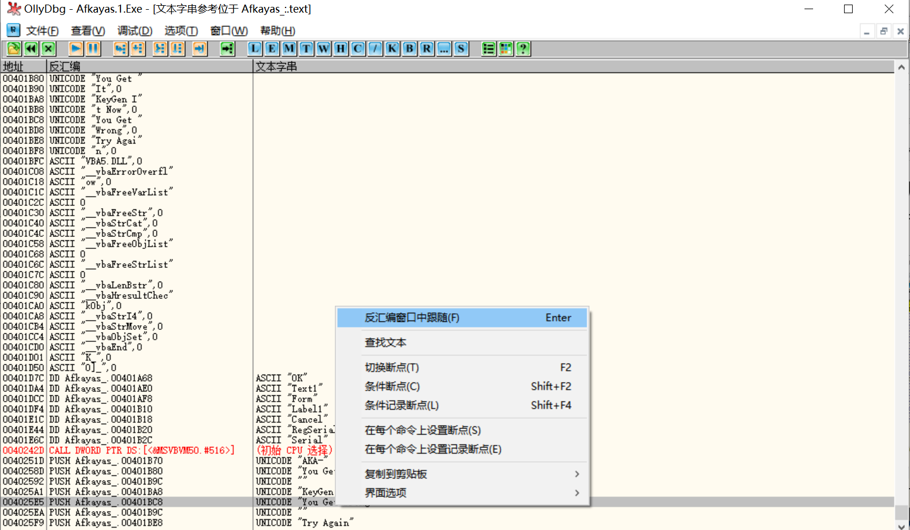Open Memory map with M button
910x530 pixels.
coord(289,49)
